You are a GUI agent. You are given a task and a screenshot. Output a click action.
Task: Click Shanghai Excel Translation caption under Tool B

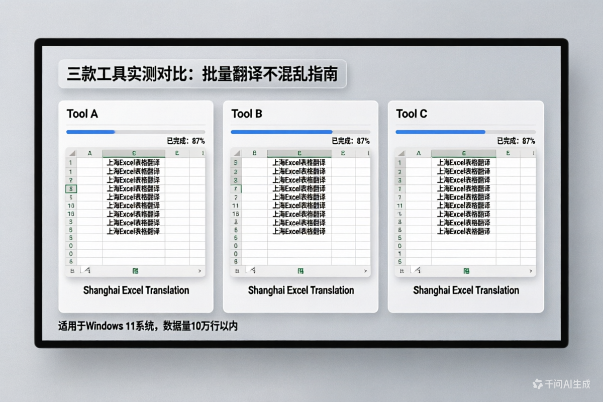pyautogui.click(x=300, y=290)
